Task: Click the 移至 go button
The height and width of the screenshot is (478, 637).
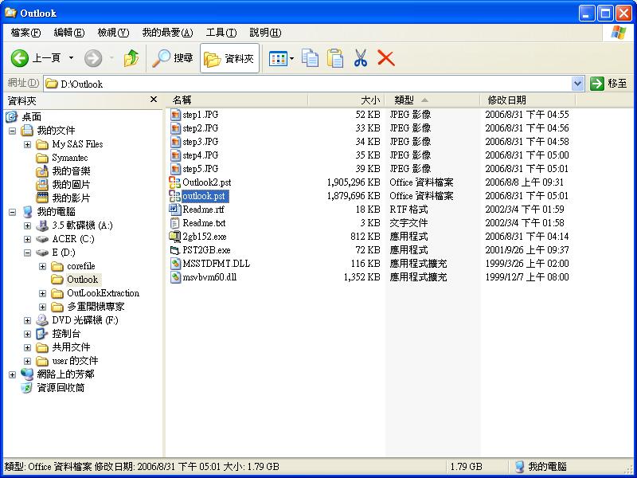Action: click(x=608, y=84)
